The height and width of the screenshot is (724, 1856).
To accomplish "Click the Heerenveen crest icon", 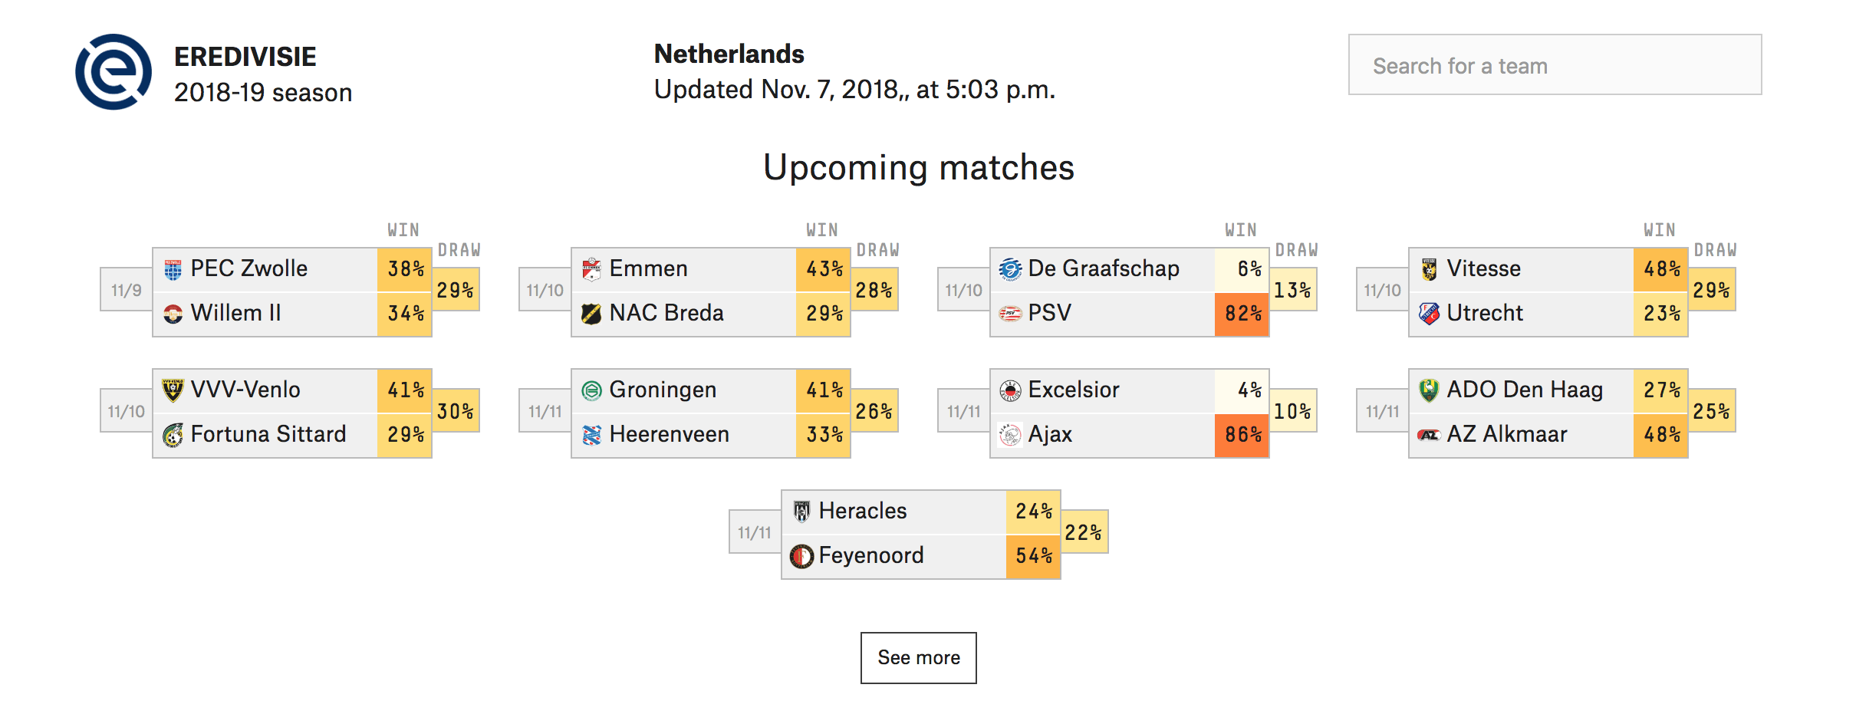I will (591, 435).
